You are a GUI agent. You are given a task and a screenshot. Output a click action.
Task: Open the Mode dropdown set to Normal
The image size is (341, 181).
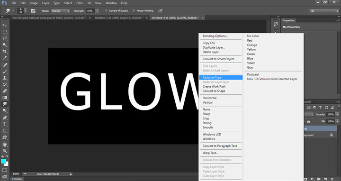(60, 10)
